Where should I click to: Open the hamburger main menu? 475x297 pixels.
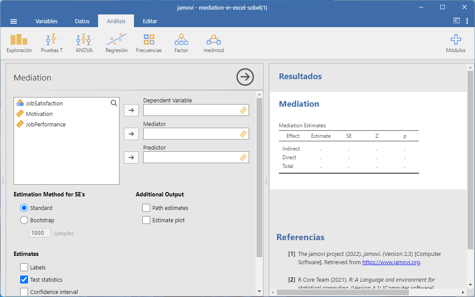point(14,21)
